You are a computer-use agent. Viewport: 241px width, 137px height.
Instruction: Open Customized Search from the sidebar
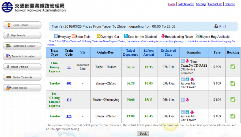pos(22,46)
